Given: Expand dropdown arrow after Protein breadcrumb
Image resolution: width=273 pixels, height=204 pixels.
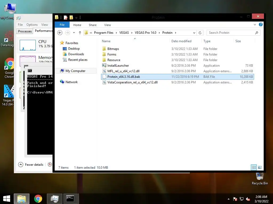Looking at the screenshot, I should pyautogui.click(x=175, y=33).
